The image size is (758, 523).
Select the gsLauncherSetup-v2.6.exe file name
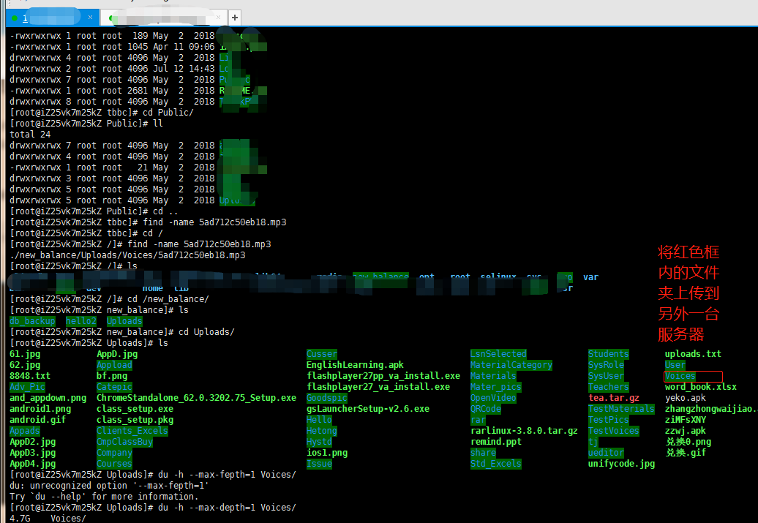368,409
